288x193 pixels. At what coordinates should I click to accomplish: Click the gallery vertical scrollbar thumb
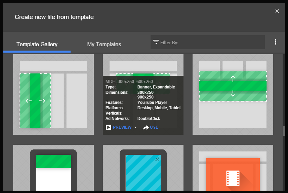284,131
